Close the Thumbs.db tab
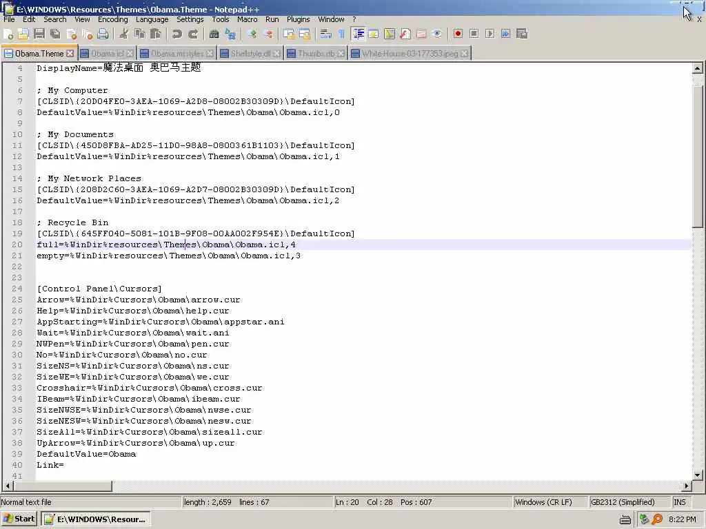The image size is (706, 529). pos(341,54)
